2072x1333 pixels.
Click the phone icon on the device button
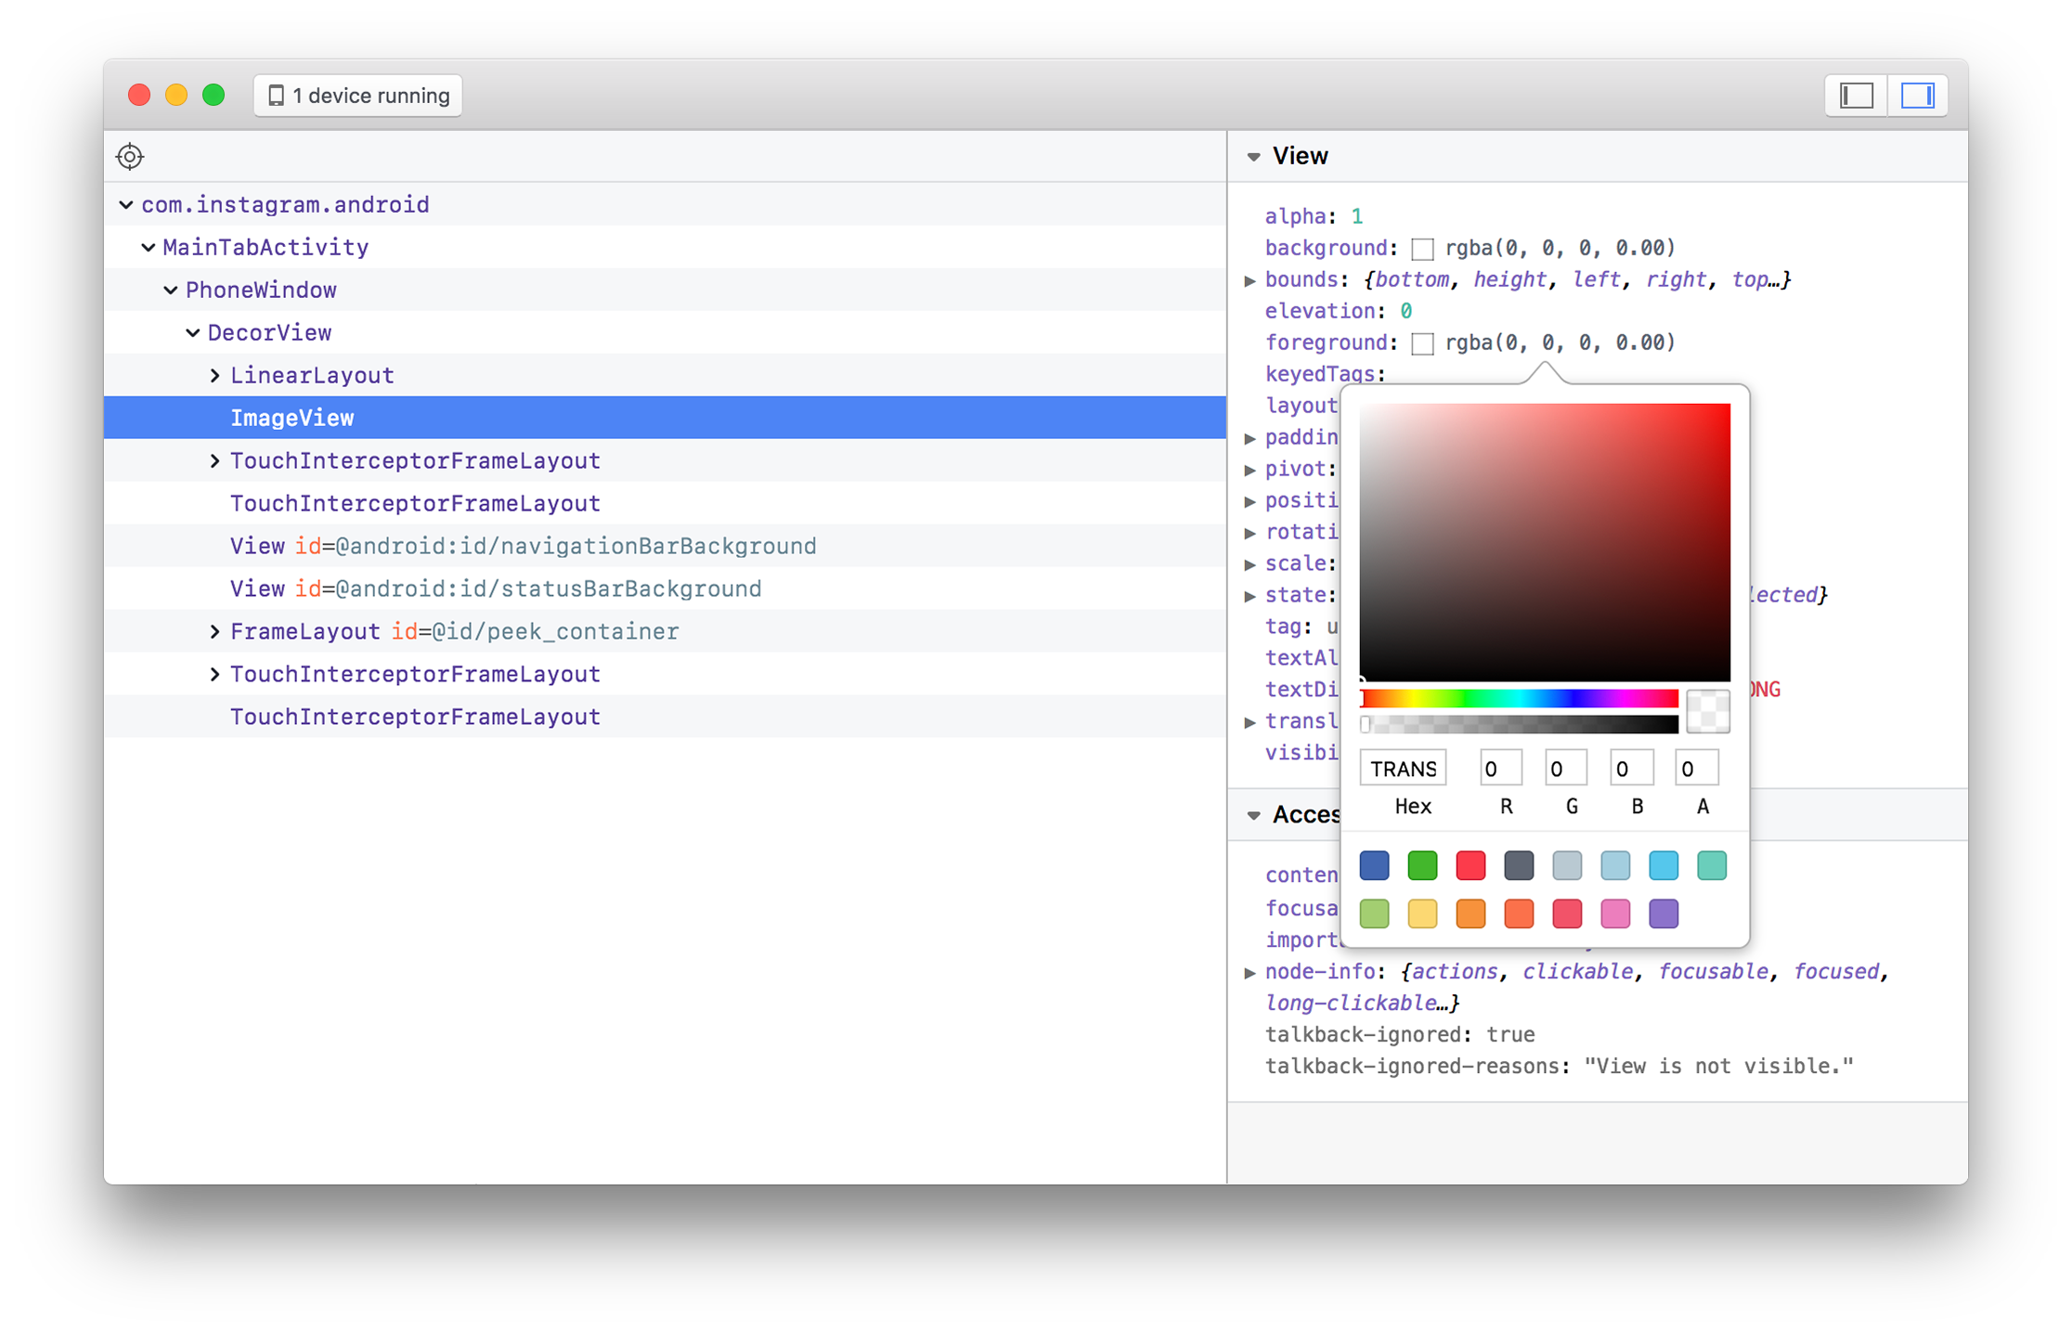(x=276, y=95)
